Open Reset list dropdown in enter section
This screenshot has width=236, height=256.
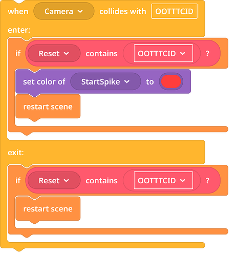[54, 53]
